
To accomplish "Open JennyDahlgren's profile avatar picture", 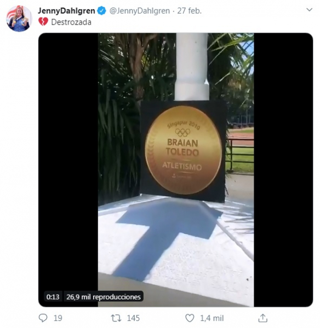I will (19, 19).
